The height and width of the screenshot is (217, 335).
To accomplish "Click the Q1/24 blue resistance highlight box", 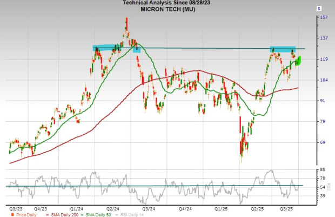I will pyautogui.click(x=106, y=48).
